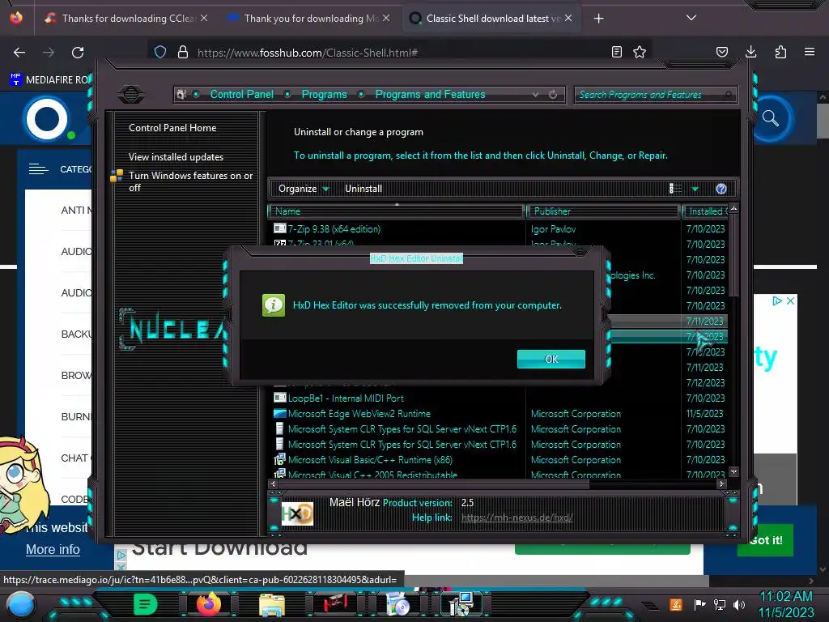Image resolution: width=829 pixels, height=622 pixels.
Task: Click OK in the HxD uninstall dialog
Action: tap(551, 359)
